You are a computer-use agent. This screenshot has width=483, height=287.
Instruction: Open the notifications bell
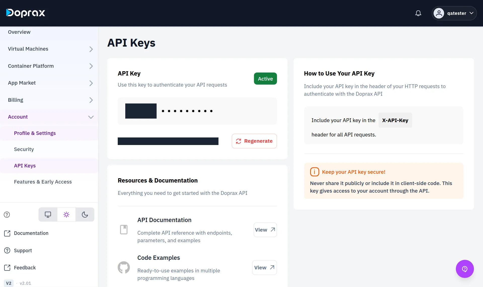pyautogui.click(x=418, y=13)
